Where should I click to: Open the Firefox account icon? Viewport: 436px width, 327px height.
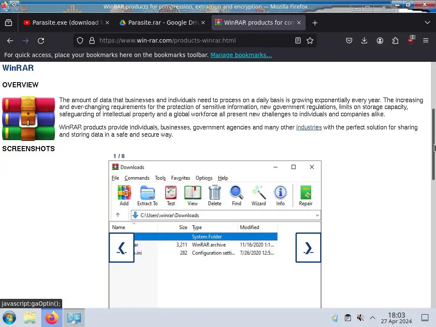380,40
